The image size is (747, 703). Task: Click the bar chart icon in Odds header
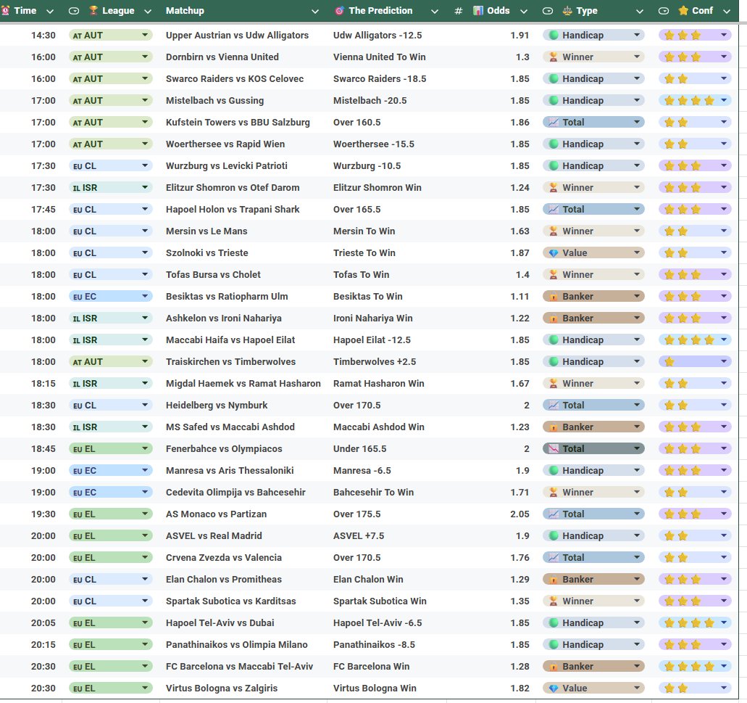click(x=477, y=10)
